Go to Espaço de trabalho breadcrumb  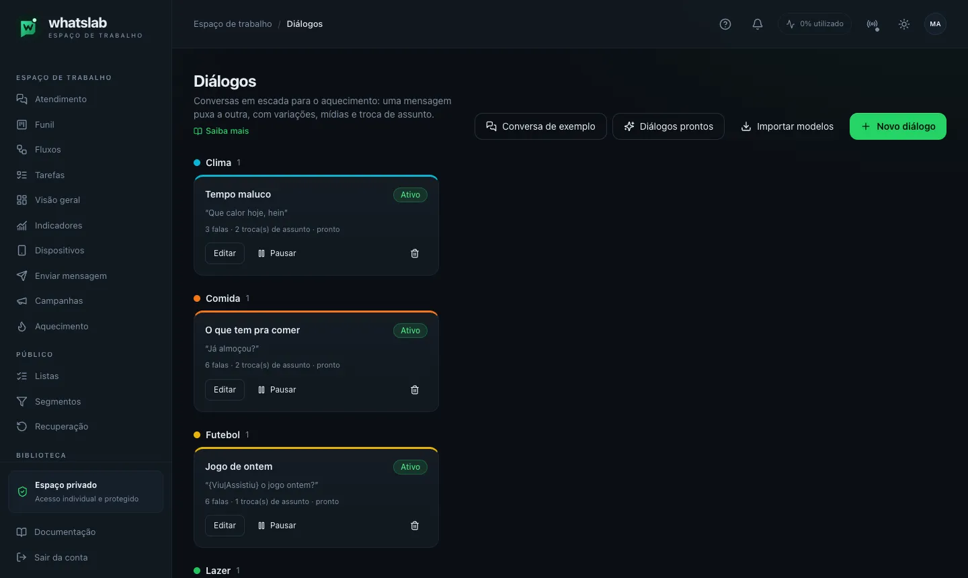[233, 24]
